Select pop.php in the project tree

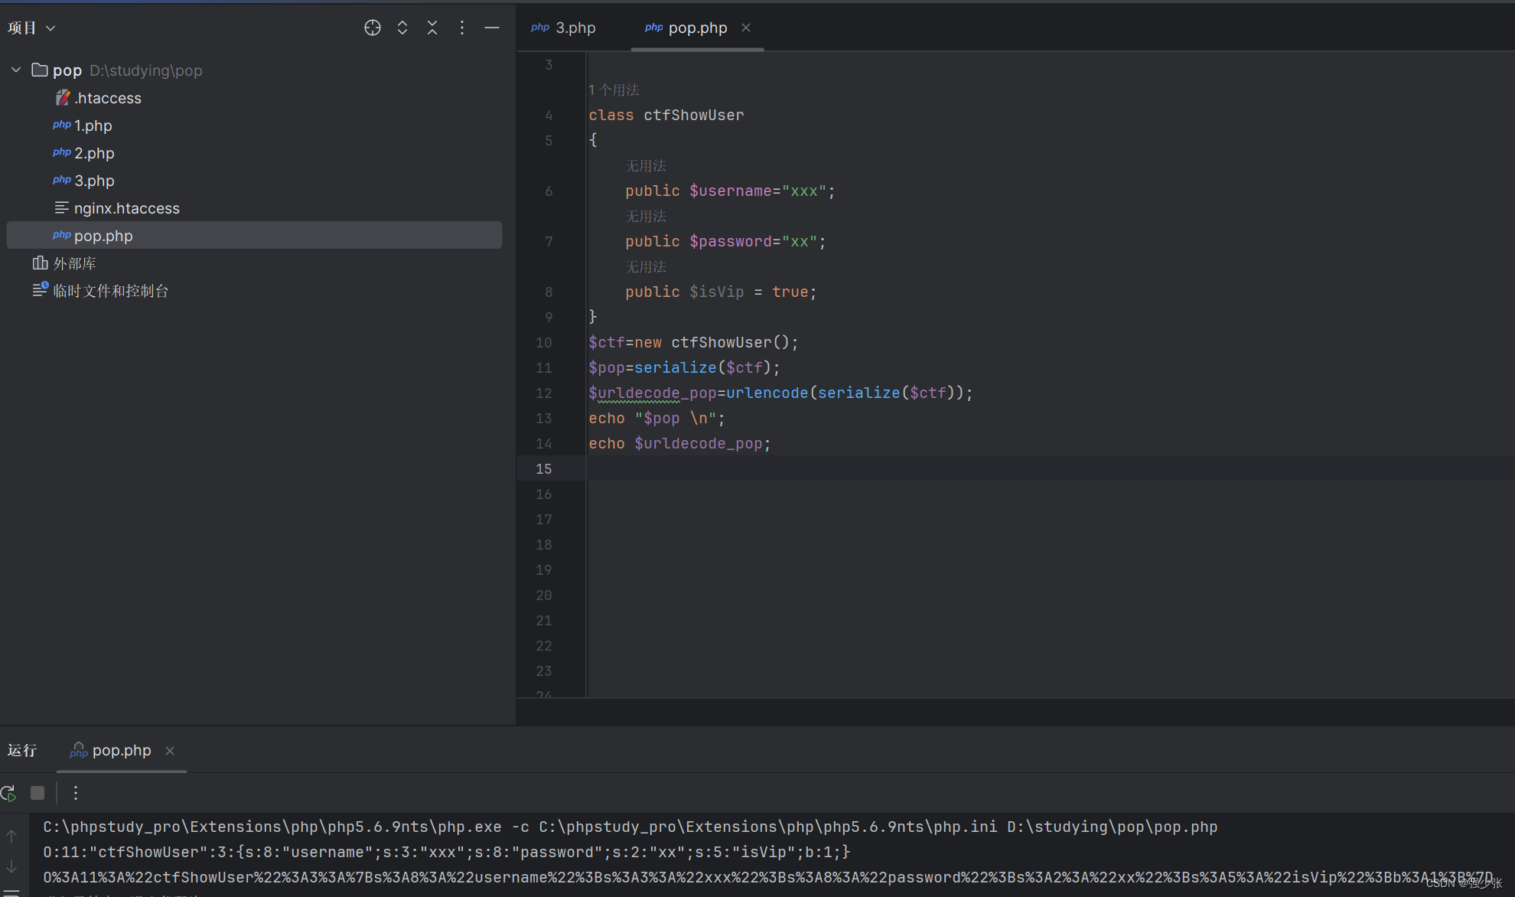254,236
